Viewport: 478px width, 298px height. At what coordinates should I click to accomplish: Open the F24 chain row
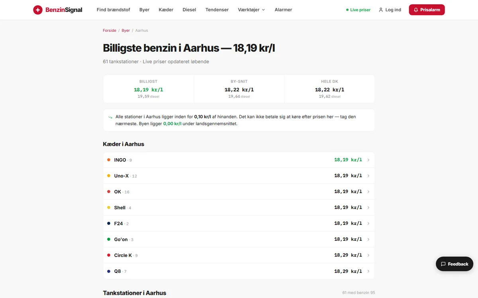pyautogui.click(x=239, y=223)
